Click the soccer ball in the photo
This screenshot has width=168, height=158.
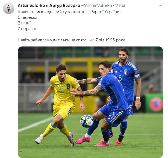click(87, 121)
